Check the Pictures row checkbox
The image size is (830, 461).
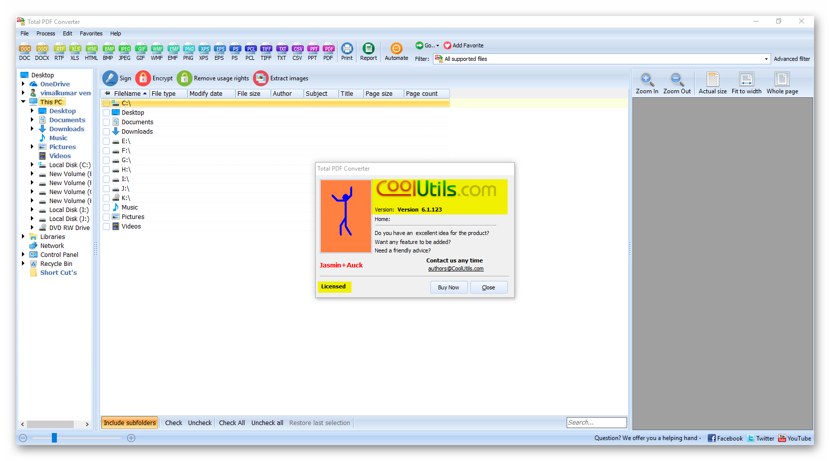pos(106,217)
